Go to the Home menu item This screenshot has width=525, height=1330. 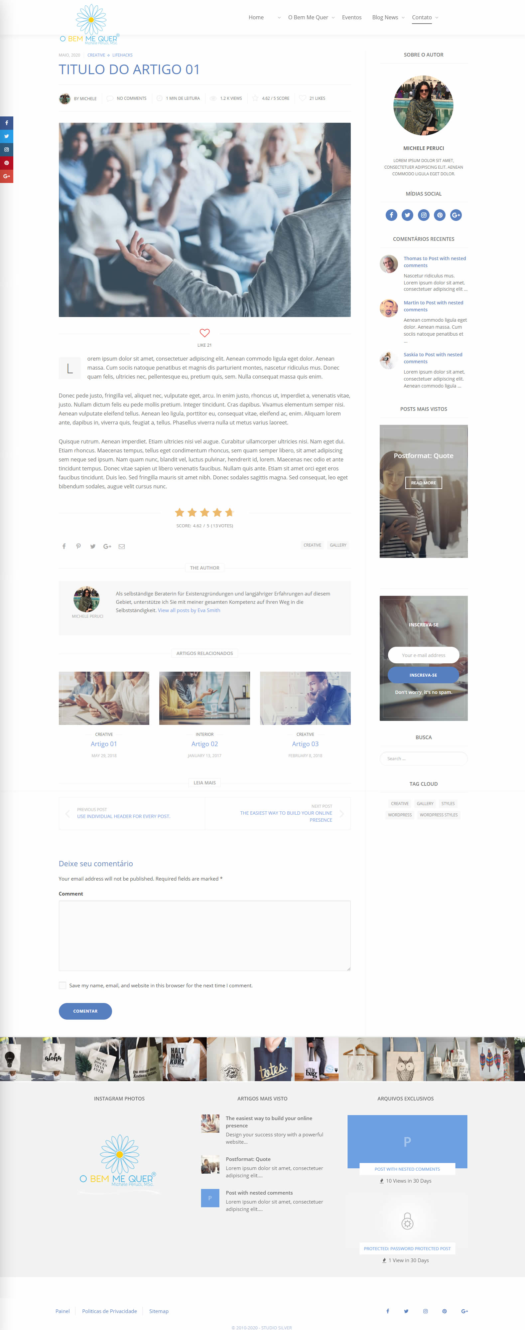[x=256, y=18]
